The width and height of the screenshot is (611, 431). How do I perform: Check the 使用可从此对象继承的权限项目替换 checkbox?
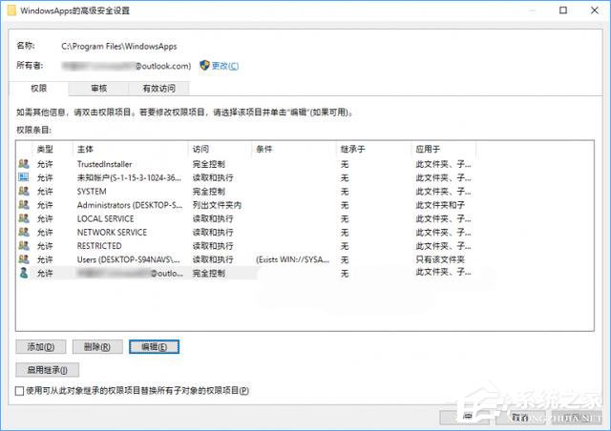[x=19, y=391]
